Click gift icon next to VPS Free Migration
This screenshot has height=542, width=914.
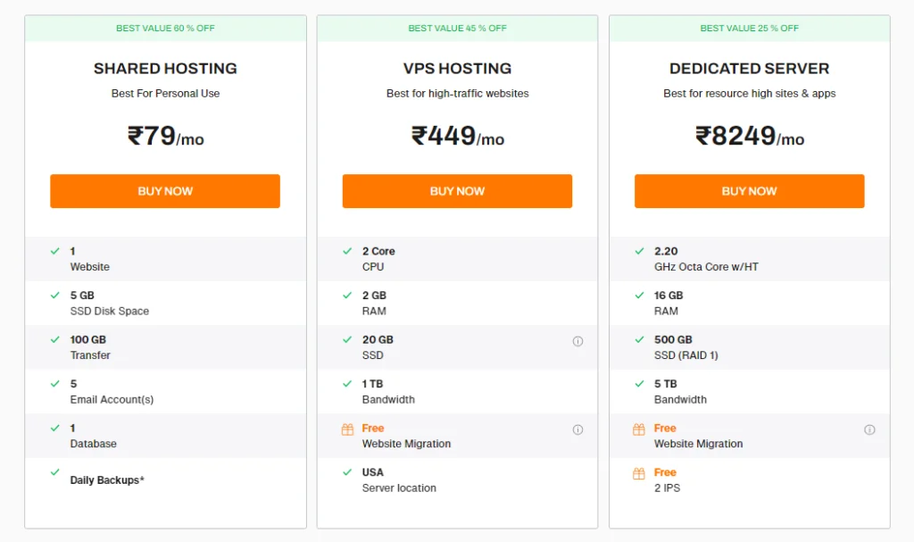point(347,429)
